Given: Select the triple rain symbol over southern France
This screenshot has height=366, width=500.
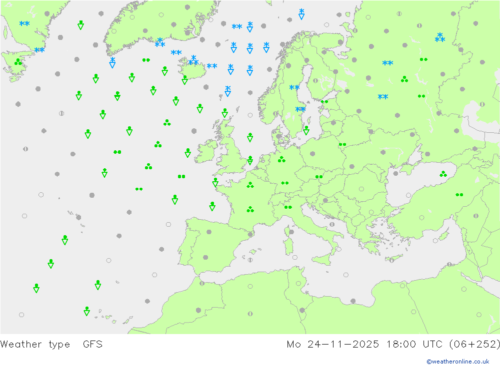Looking at the screenshot, I should (250, 209).
